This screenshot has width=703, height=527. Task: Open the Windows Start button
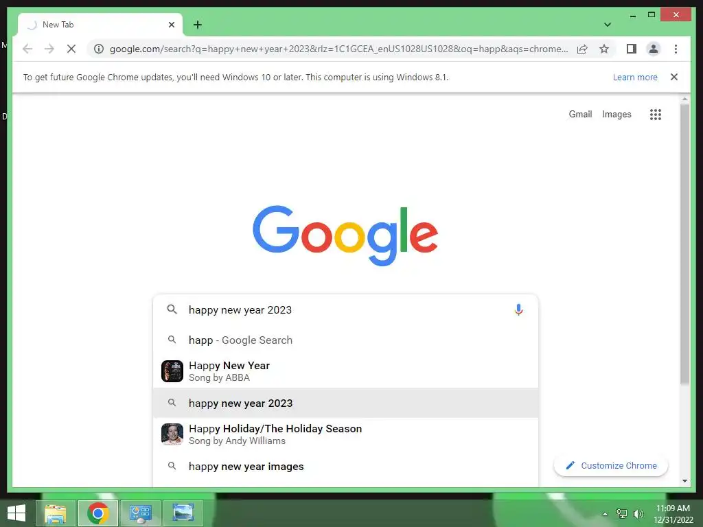click(x=16, y=513)
